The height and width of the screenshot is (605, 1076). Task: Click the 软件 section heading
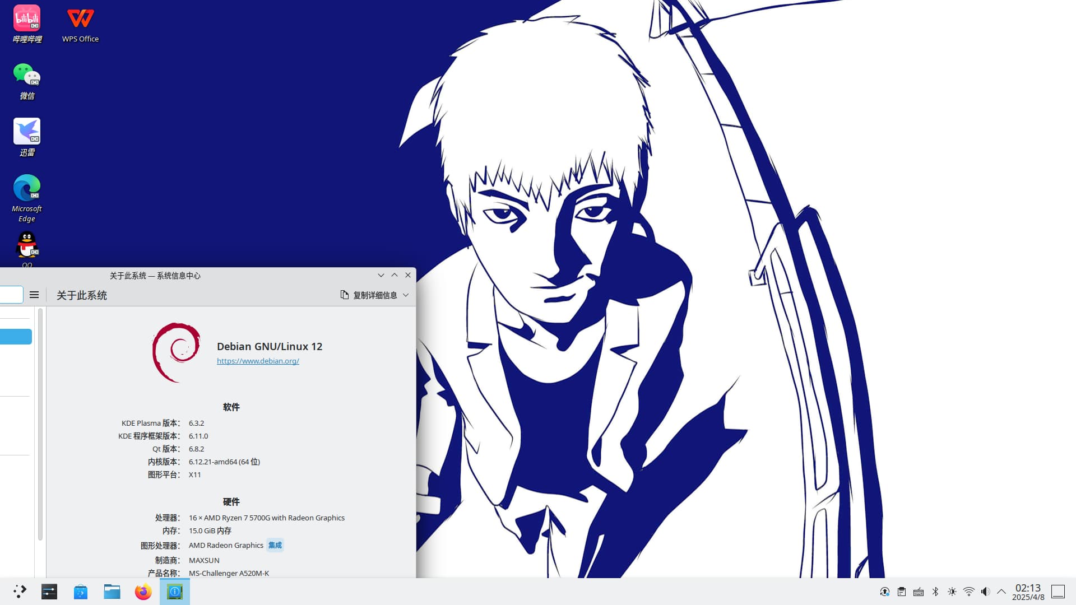point(231,407)
